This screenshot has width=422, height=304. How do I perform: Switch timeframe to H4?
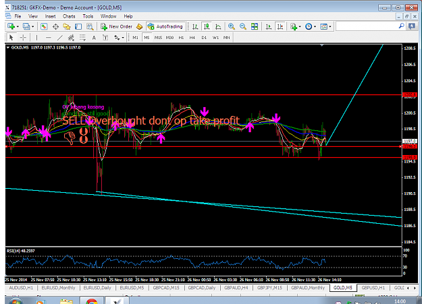click(192, 38)
